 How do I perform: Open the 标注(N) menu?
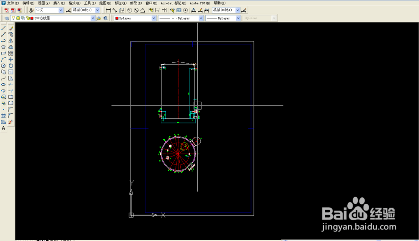(120, 3)
